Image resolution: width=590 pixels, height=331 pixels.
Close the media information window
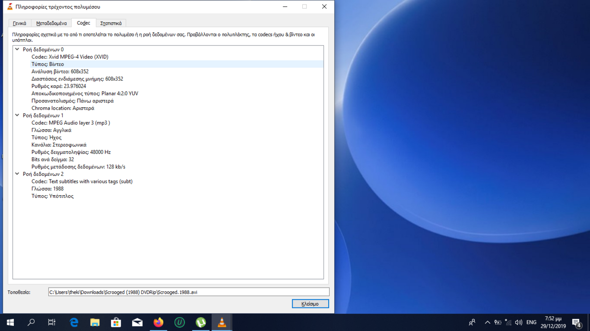(324, 6)
